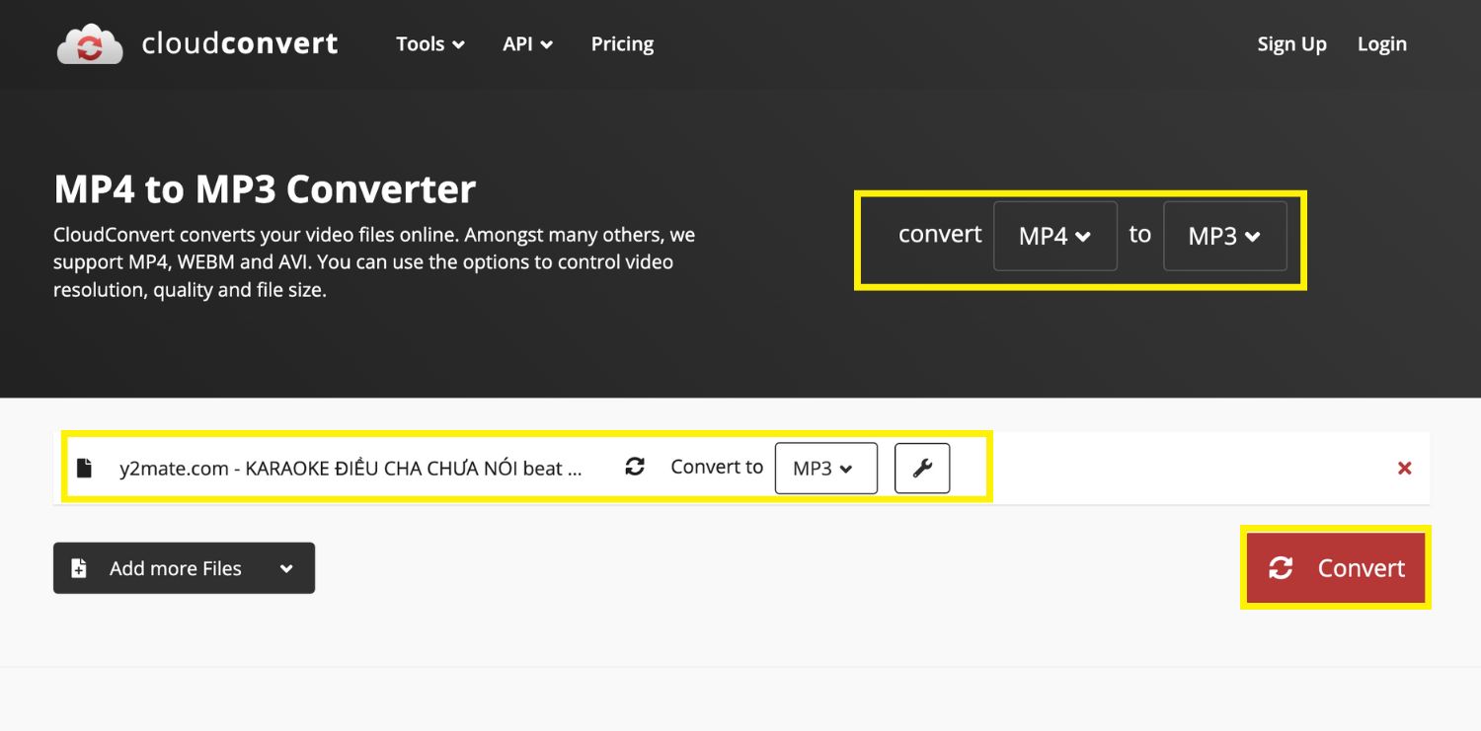Open the MP3 dropdown in the file row
This screenshot has height=731, width=1481.
tap(825, 468)
